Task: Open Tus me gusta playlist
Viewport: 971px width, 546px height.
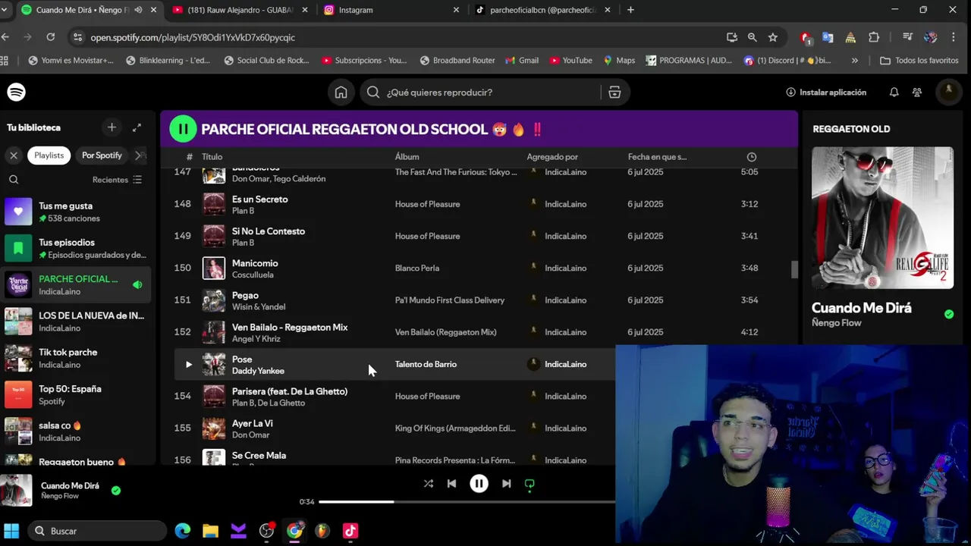Action: click(77, 212)
